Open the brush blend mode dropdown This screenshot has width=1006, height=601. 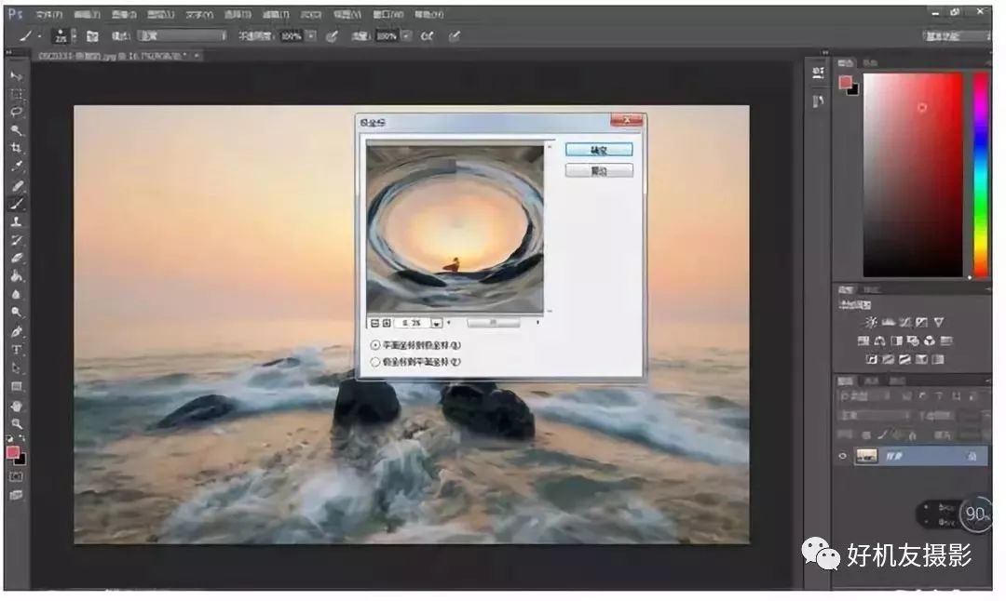pyautogui.click(x=182, y=35)
